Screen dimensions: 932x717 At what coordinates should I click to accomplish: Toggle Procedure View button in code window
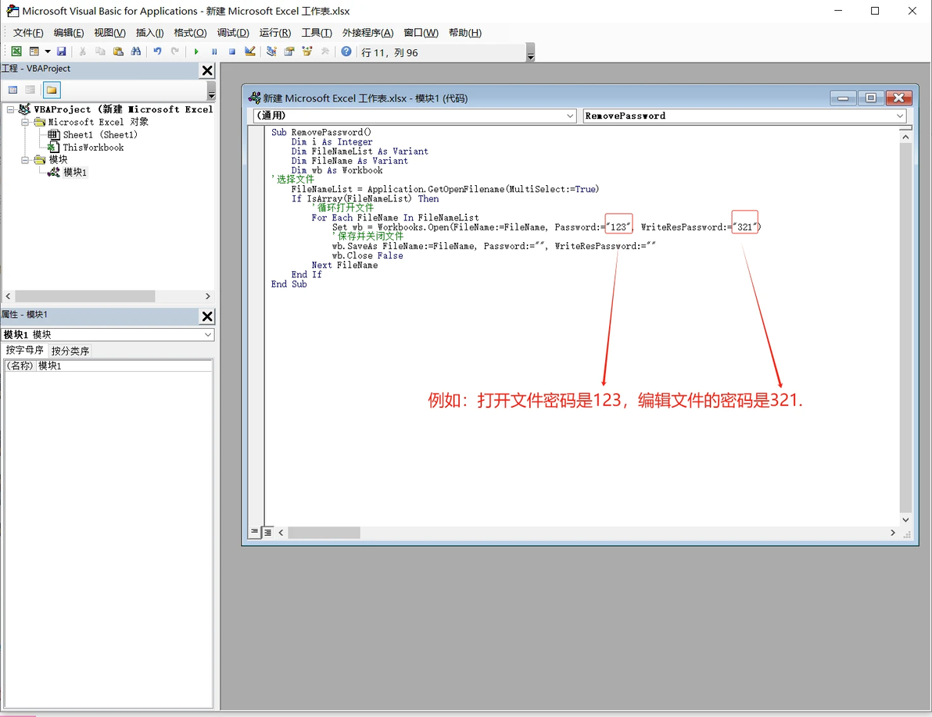pyautogui.click(x=254, y=532)
